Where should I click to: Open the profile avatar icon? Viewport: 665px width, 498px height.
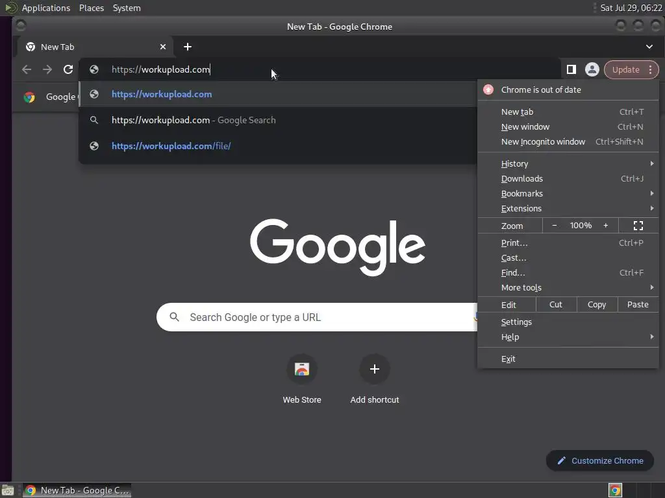tap(592, 69)
